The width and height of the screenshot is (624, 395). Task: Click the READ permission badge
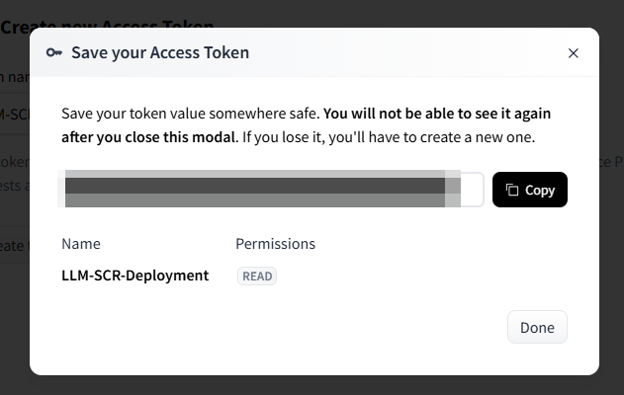(x=257, y=276)
